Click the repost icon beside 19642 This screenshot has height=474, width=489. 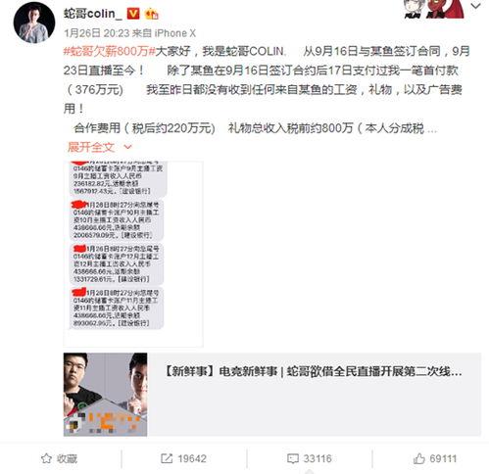[167, 458]
